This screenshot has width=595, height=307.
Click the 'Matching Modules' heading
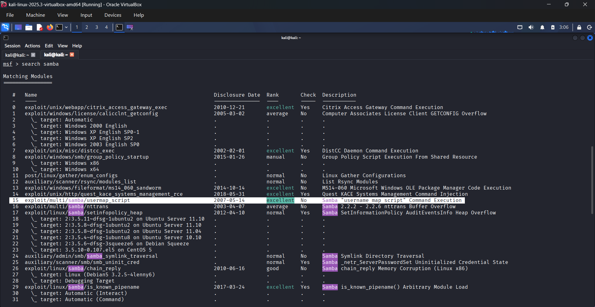28,77
